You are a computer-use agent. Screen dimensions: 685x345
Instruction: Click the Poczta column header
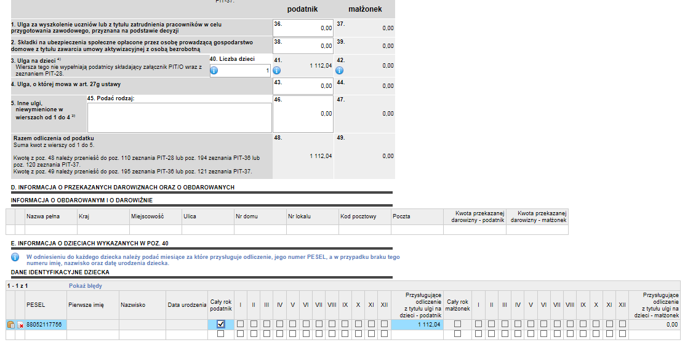click(x=417, y=216)
